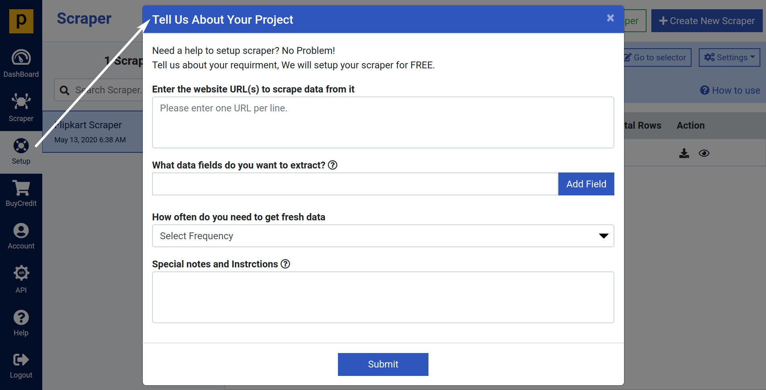766x390 pixels.
Task: Toggle the eye view icon in Action column
Action: pos(704,153)
